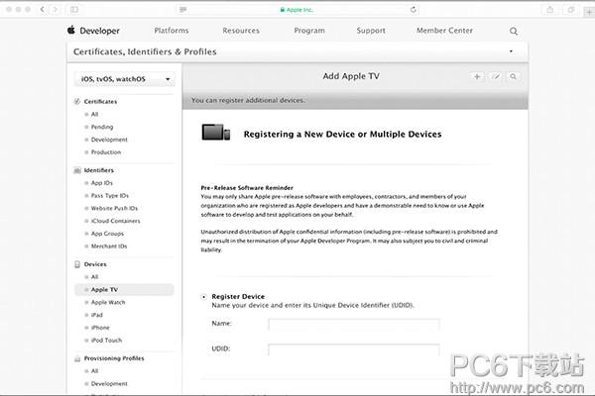This screenshot has height=396, width=595.
Task: Open the Platforms menu
Action: (172, 31)
